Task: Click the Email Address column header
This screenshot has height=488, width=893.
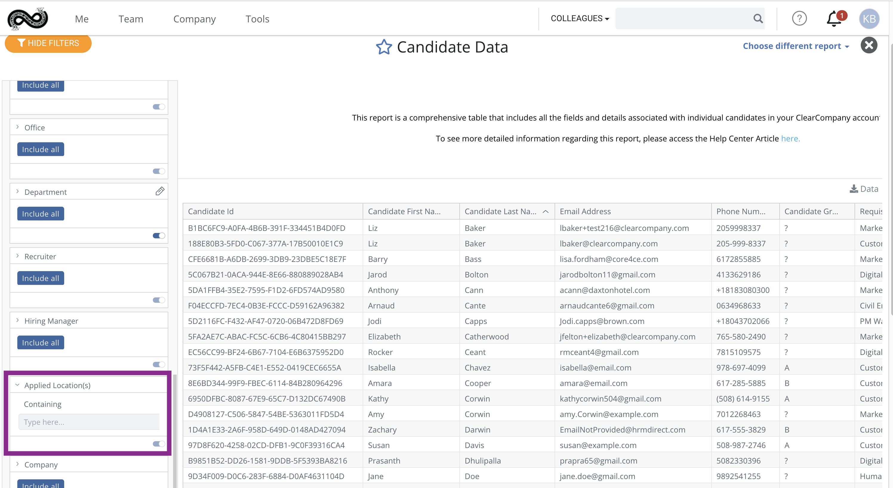Action: click(x=633, y=211)
